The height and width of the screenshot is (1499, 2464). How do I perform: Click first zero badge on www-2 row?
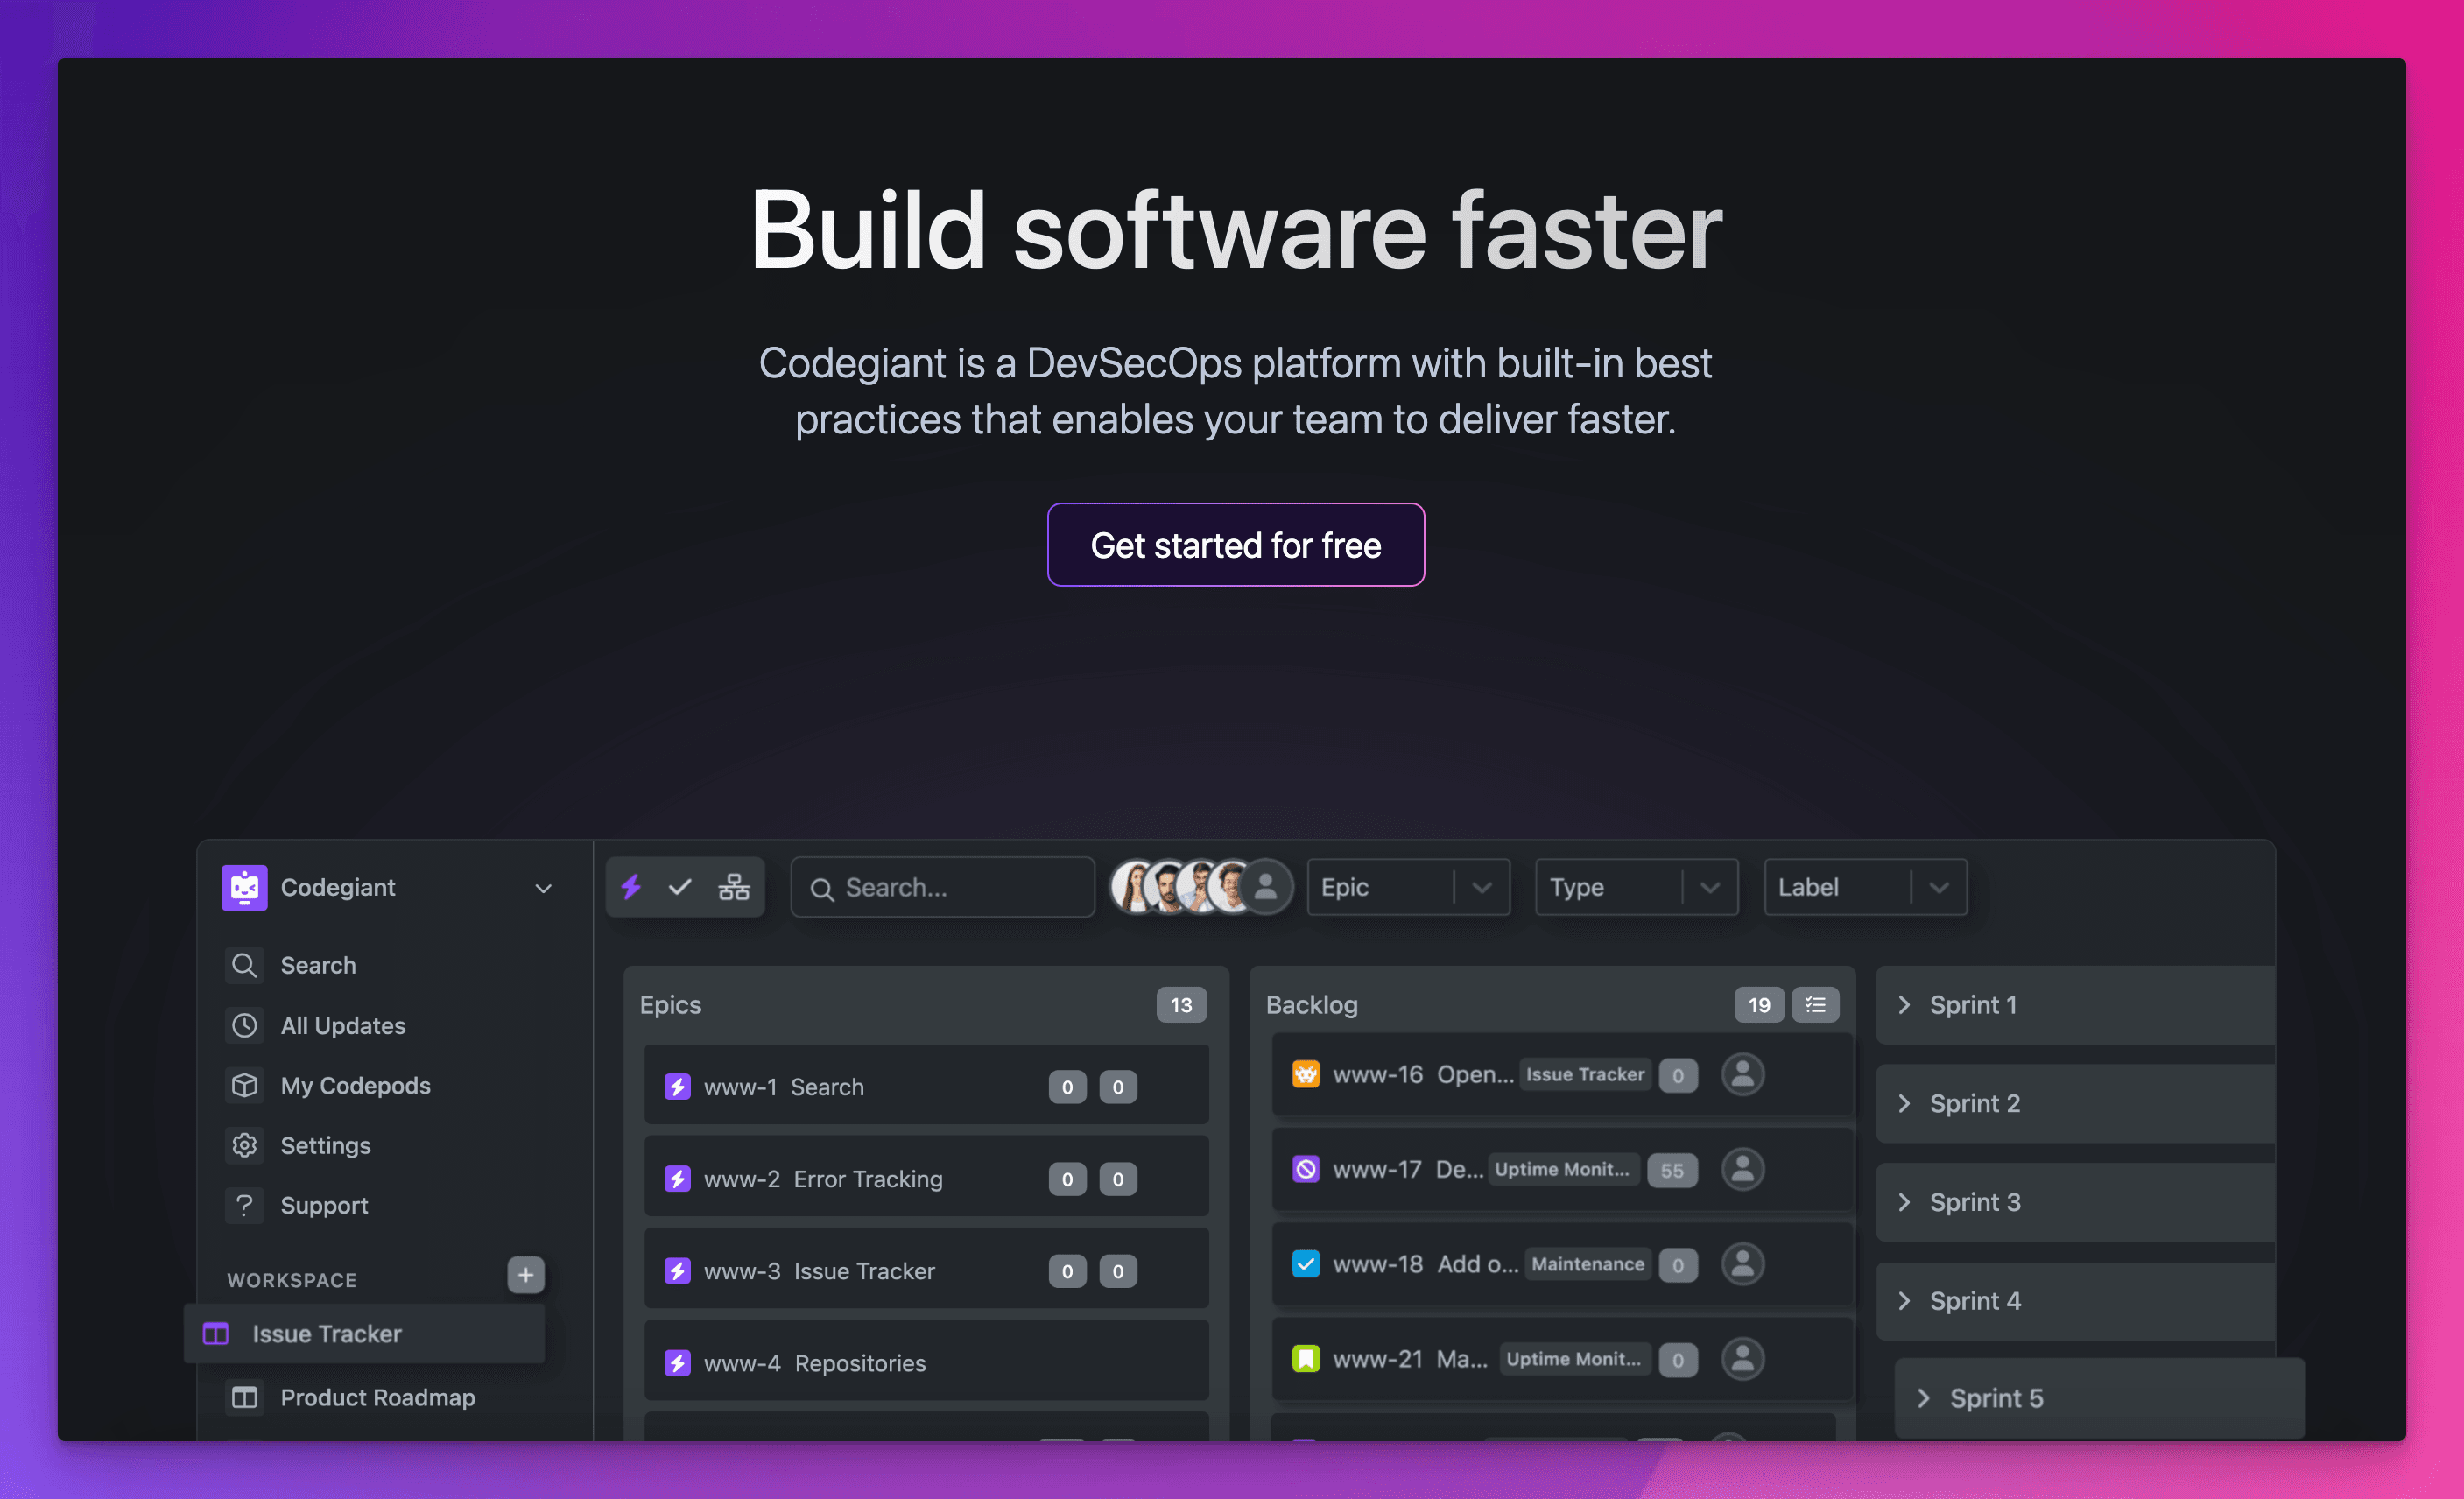point(1067,1179)
